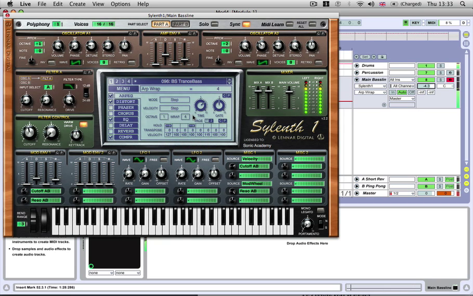Click the arpeggiator GATE knob
This screenshot has width=473, height=296.
click(x=219, y=105)
